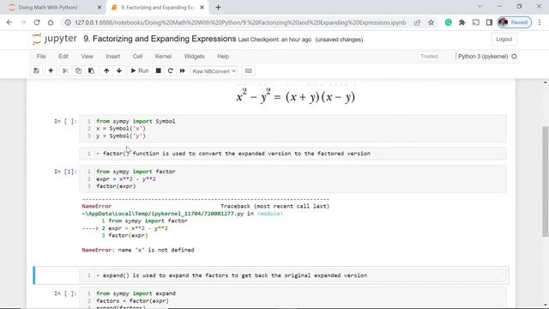Restart the kernel with circular arrow icon
This screenshot has width=549, height=309.
[x=170, y=70]
